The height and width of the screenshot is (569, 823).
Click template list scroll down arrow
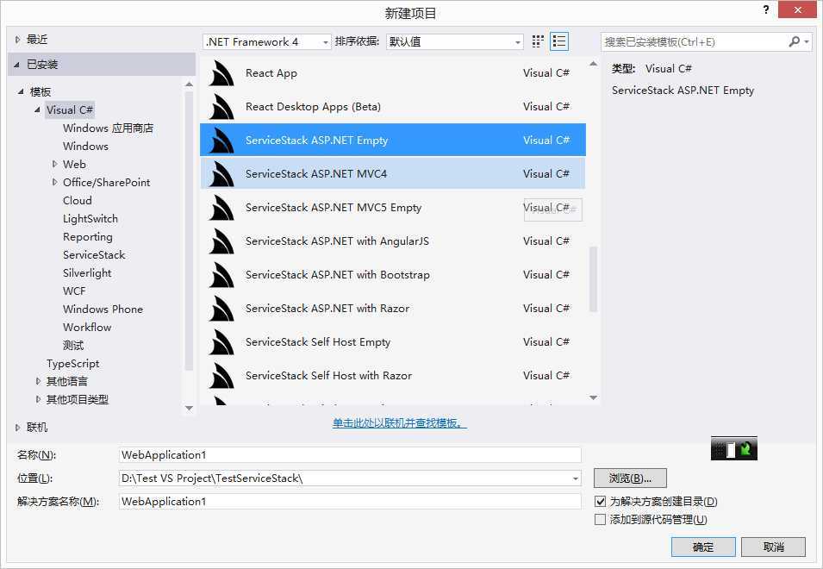click(594, 398)
